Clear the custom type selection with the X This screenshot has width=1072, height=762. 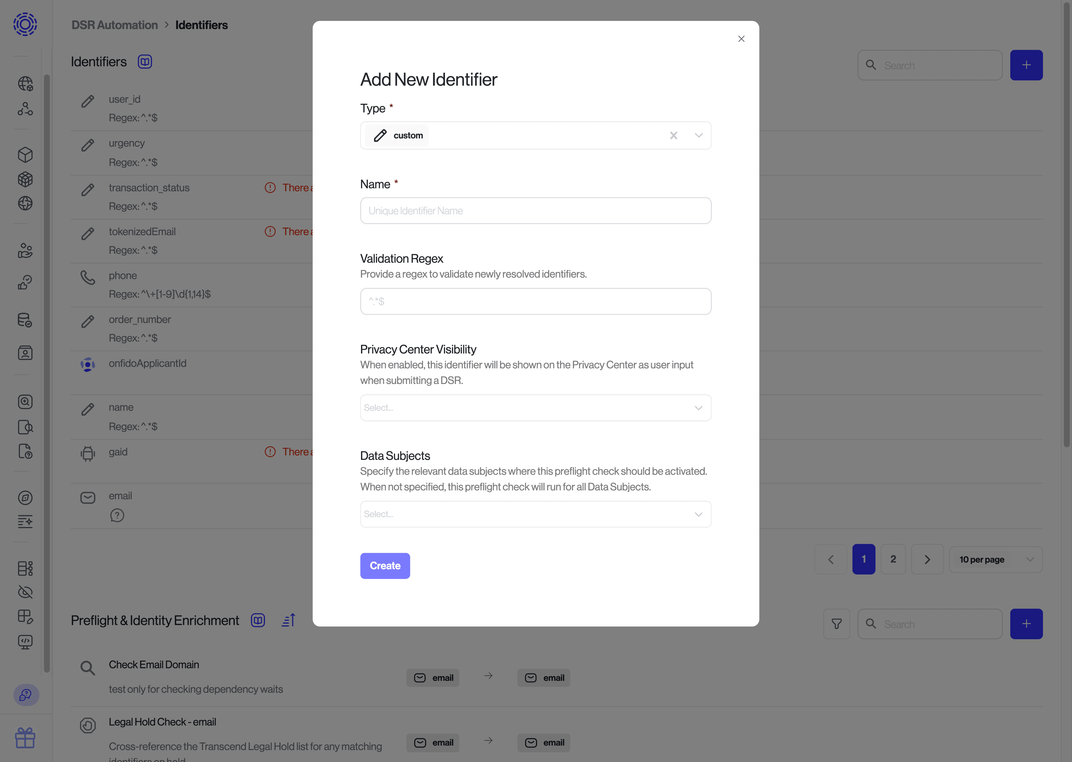[674, 135]
